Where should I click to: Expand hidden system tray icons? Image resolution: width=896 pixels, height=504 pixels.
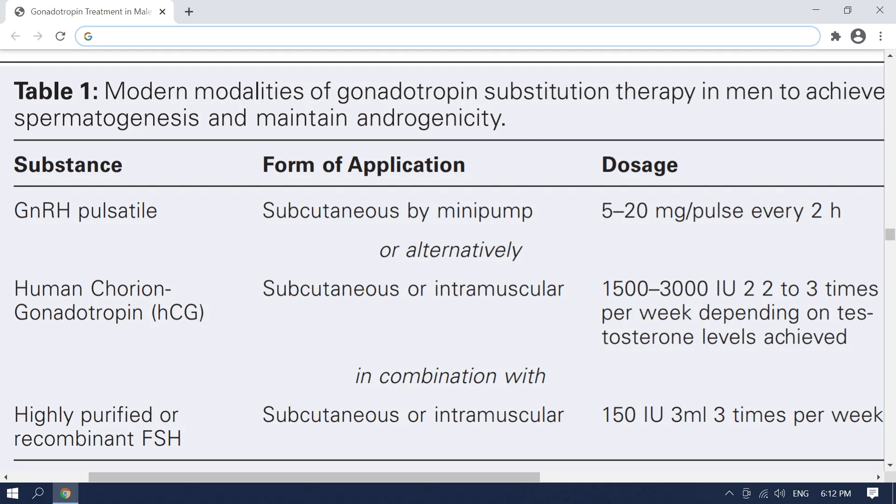(729, 493)
